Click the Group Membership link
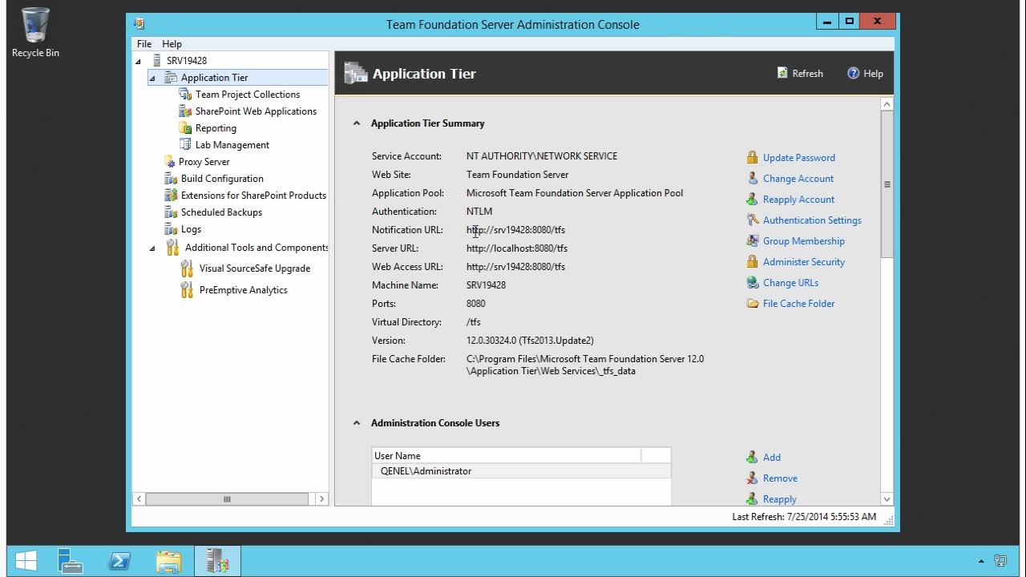Image resolution: width=1026 pixels, height=577 pixels. click(x=803, y=241)
